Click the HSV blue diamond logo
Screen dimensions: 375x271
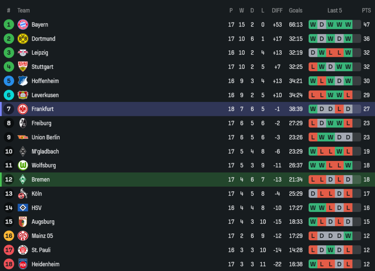pyautogui.click(x=23, y=208)
